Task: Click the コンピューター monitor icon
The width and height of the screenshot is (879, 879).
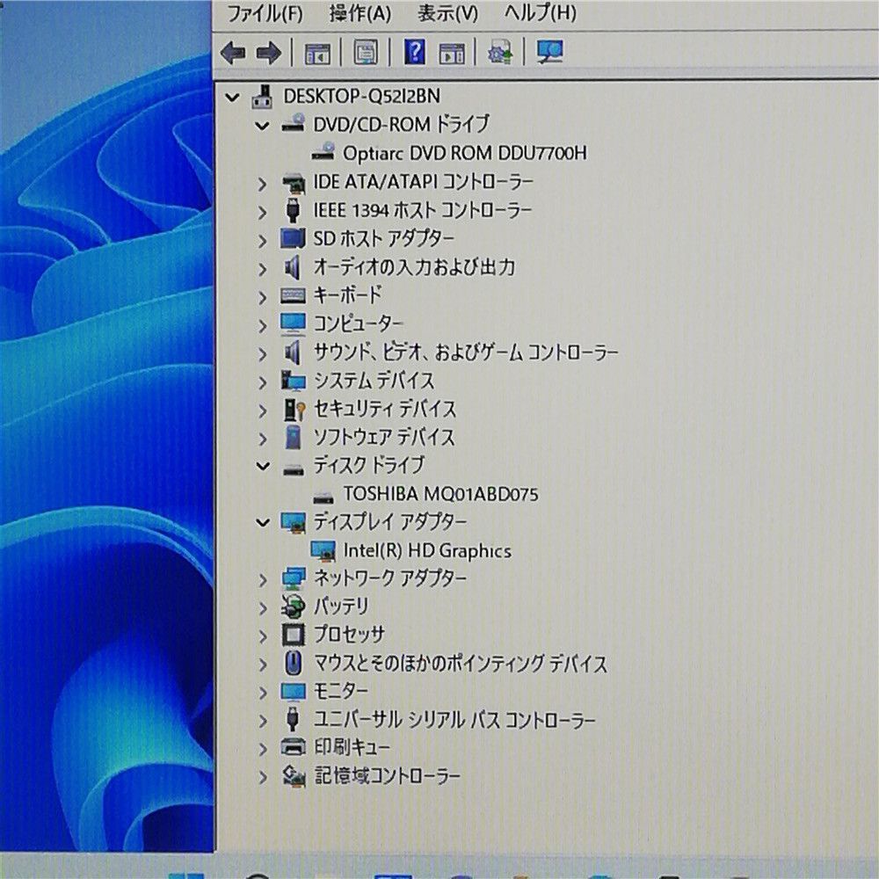Action: coord(293,324)
